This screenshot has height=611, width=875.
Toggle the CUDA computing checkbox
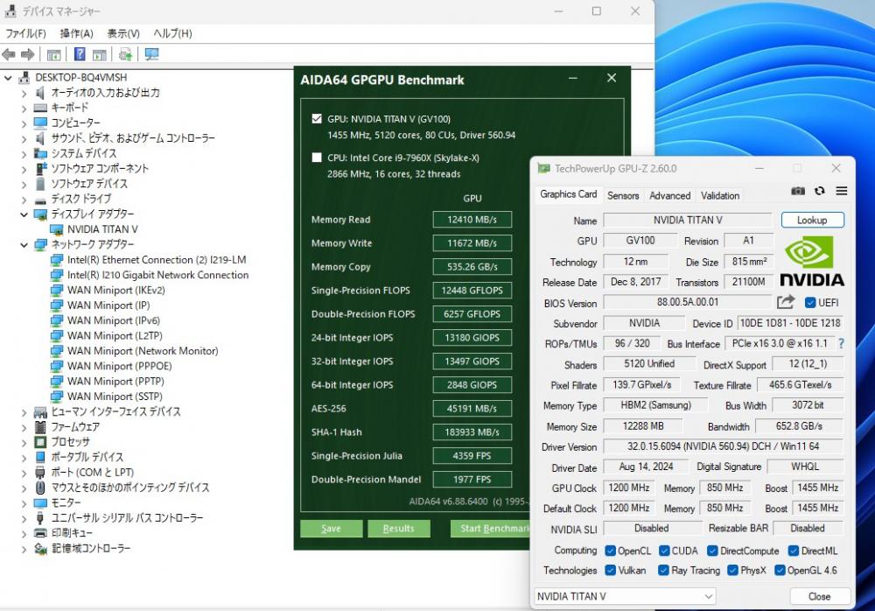click(664, 551)
